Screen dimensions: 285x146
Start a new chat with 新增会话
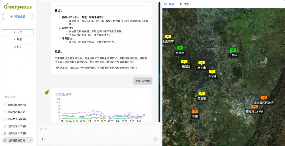click(x=18, y=17)
